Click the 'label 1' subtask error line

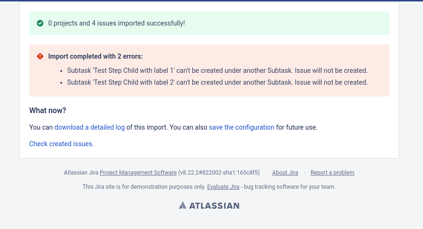(217, 70)
